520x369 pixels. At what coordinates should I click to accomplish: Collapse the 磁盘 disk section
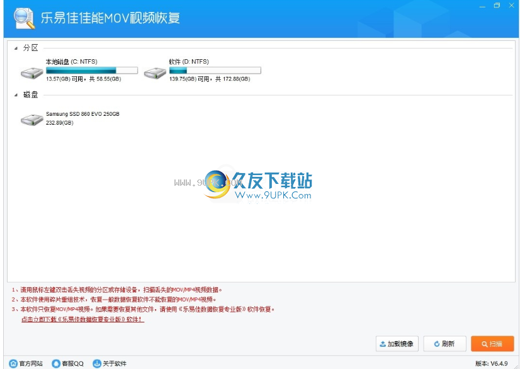click(16, 95)
